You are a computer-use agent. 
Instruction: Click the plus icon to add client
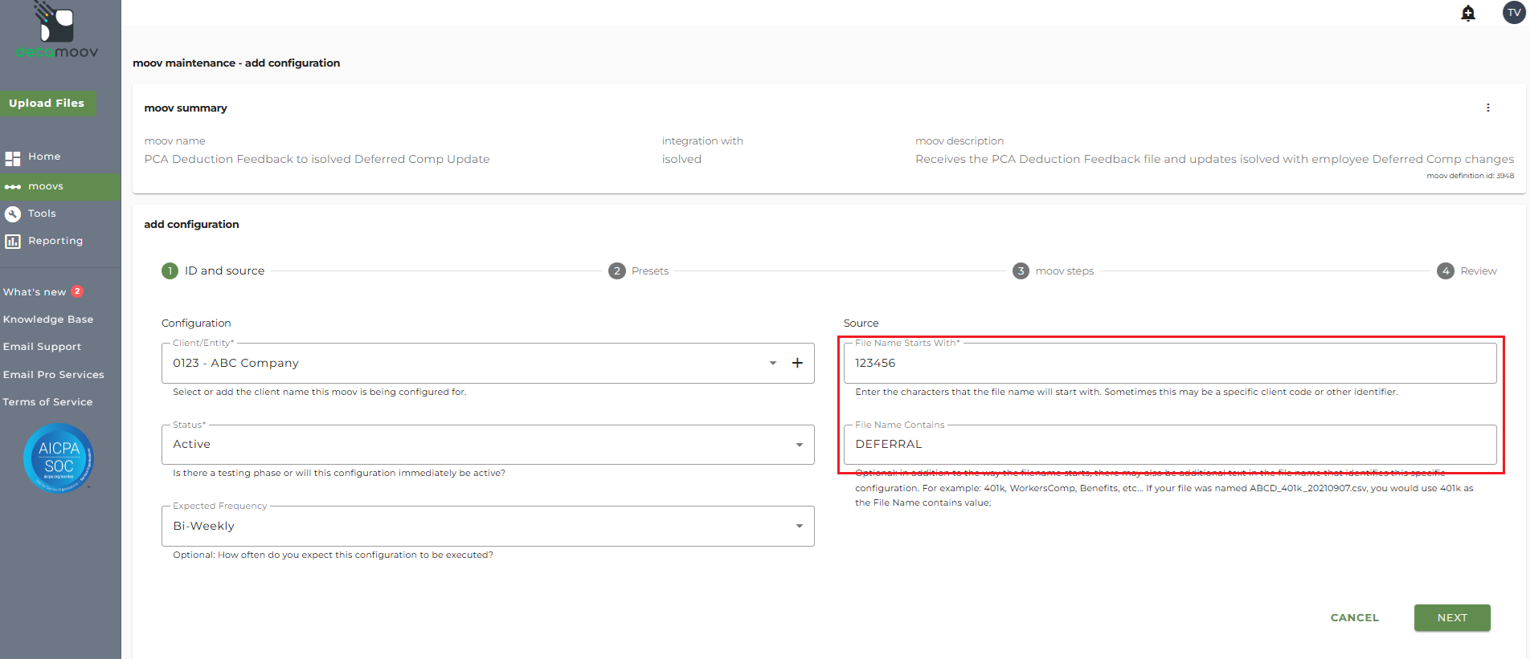[797, 363]
